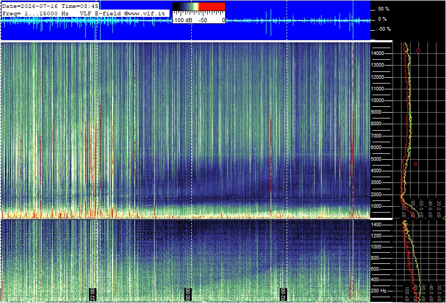Click the Date=2026-07-16 header text
This screenshot has width=446, height=303.
click(x=30, y=6)
